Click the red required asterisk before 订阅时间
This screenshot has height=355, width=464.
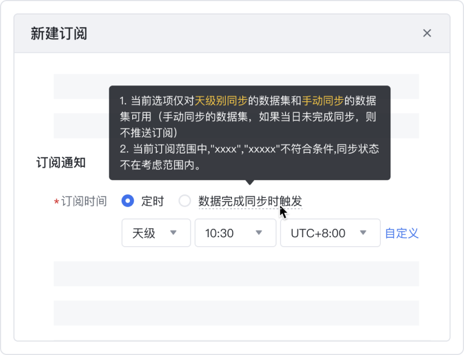(56, 202)
